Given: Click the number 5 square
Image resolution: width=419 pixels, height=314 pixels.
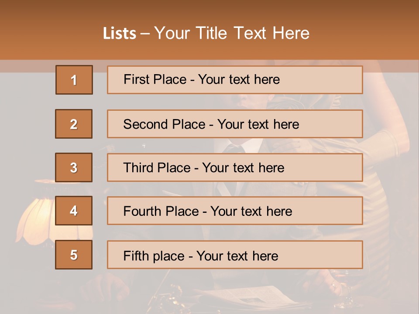Looking at the screenshot, I should tap(74, 255).
